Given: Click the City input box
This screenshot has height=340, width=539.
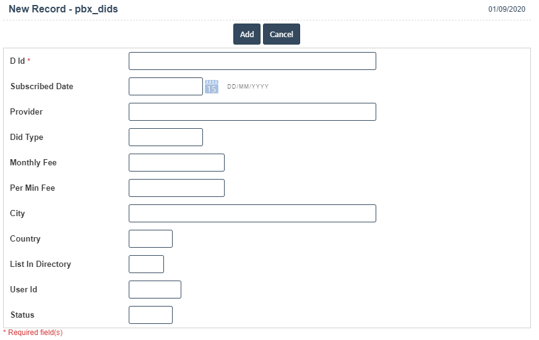Looking at the screenshot, I should pos(252,214).
